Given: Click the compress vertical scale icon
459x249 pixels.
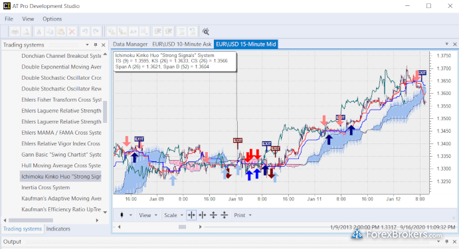Looking at the screenshot, I should [x=225, y=215].
